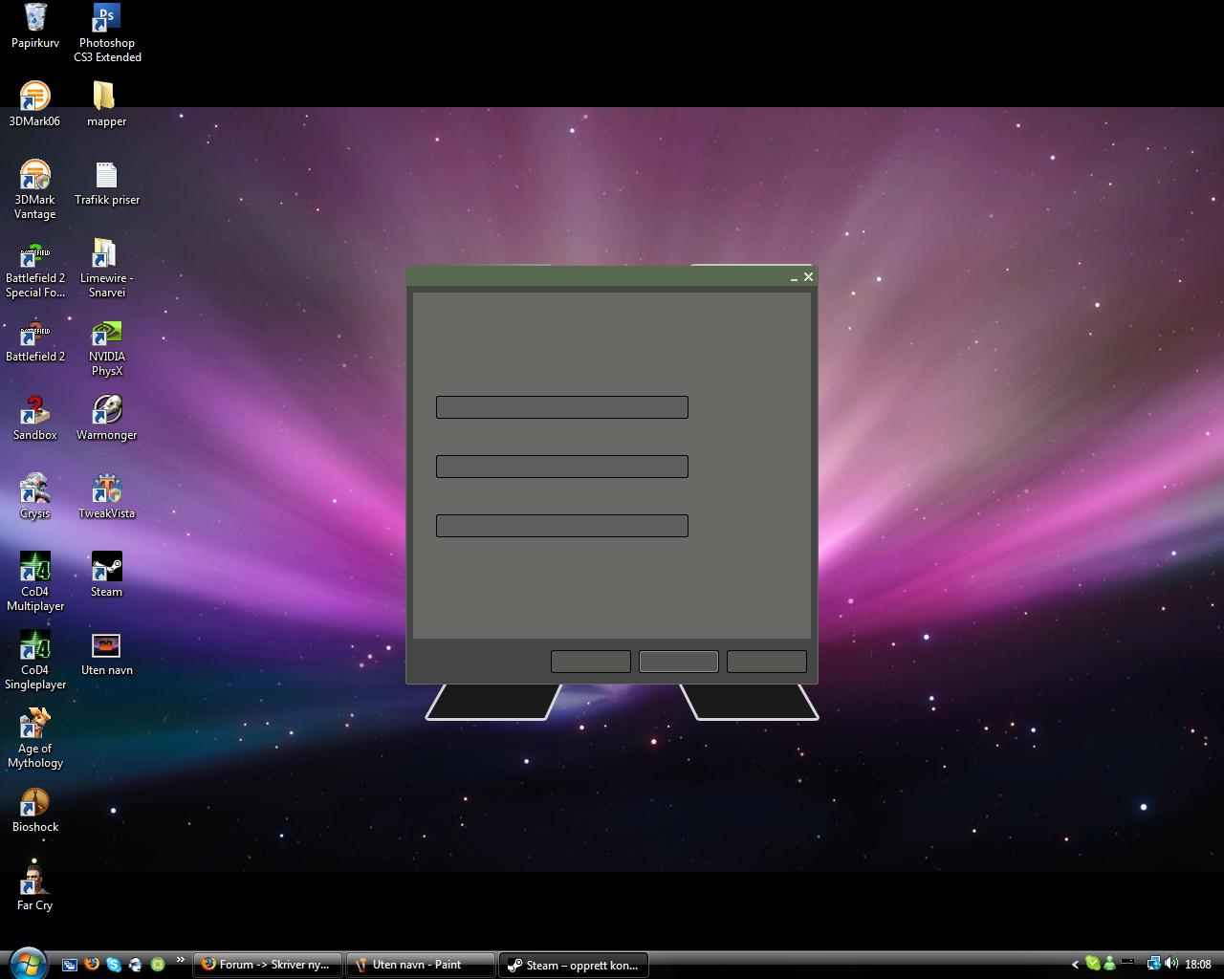The height and width of the screenshot is (979, 1224).
Task: Select the CoD4 Multiplayer shortcut
Action: (x=35, y=581)
